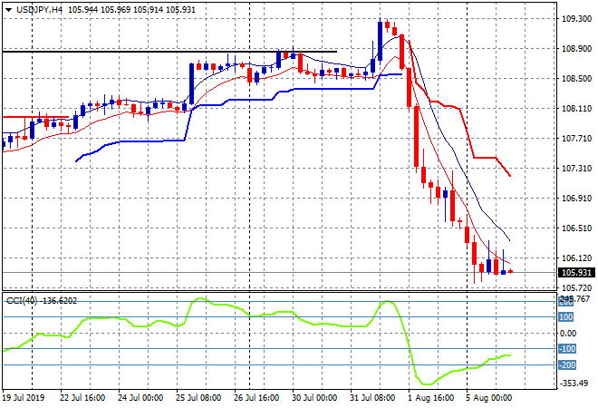Click the 1 Aug 16:00 time label

click(431, 398)
